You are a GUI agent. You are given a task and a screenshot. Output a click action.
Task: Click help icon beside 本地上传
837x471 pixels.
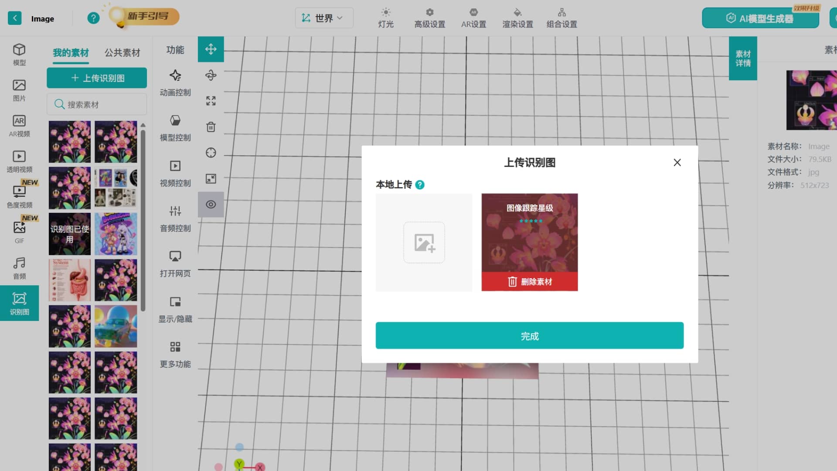pos(420,185)
